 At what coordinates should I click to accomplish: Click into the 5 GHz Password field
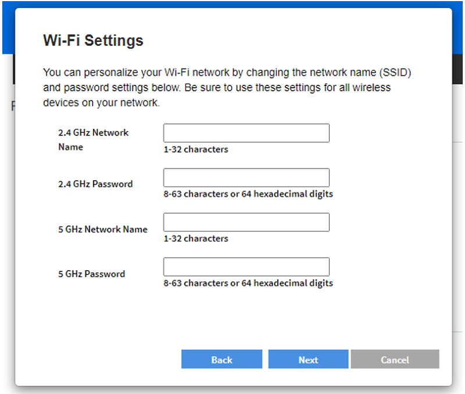[246, 267]
